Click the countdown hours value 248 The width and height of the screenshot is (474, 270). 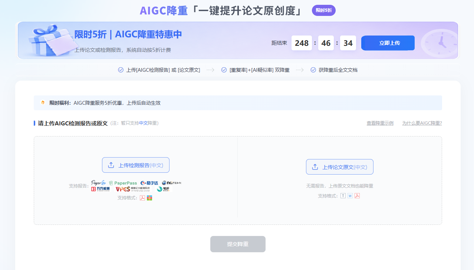click(x=302, y=43)
